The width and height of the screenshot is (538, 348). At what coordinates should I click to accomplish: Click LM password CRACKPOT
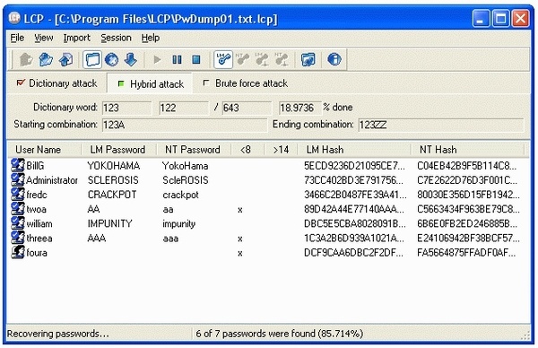[x=112, y=195]
